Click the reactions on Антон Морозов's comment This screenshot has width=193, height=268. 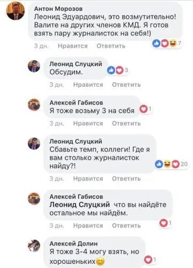(167, 43)
